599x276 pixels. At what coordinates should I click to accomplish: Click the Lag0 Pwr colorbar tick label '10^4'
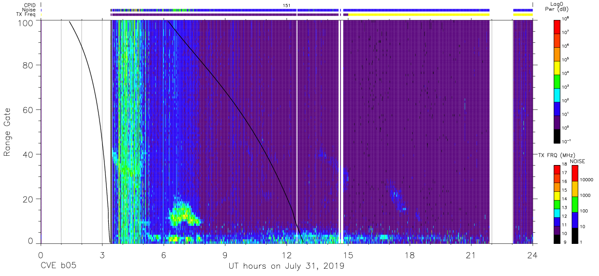(566, 73)
